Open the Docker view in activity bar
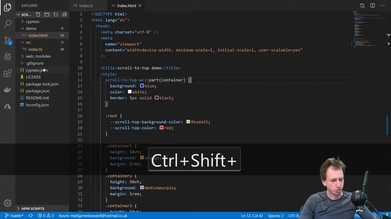Viewport: 391px width, 219px height. coord(7,89)
